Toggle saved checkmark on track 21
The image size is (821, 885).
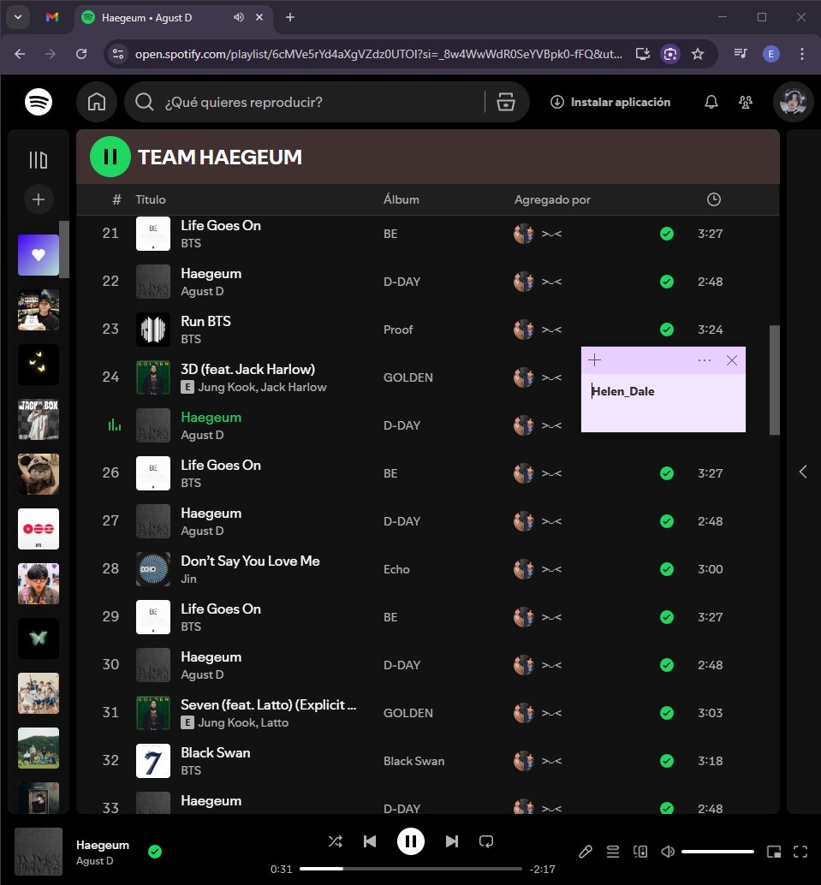(667, 234)
